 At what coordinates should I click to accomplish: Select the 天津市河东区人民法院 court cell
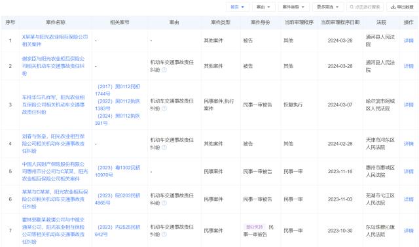[380, 144]
